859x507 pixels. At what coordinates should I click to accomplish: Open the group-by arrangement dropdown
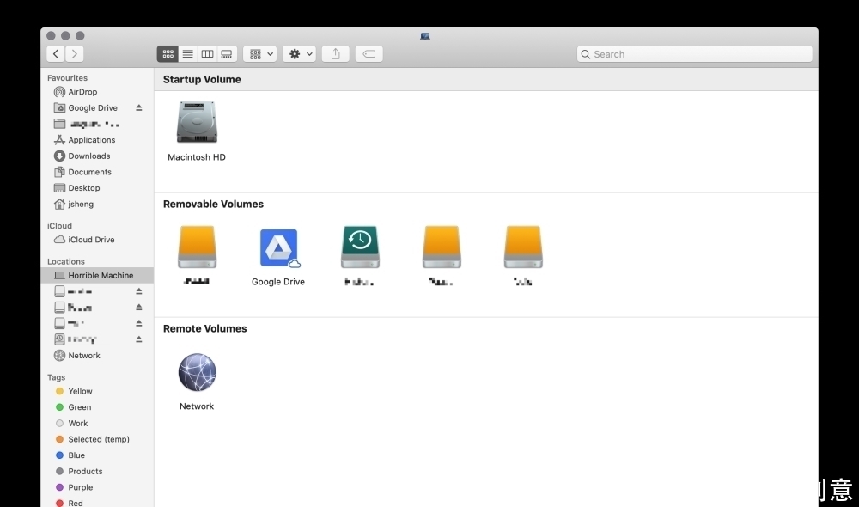pyautogui.click(x=259, y=54)
